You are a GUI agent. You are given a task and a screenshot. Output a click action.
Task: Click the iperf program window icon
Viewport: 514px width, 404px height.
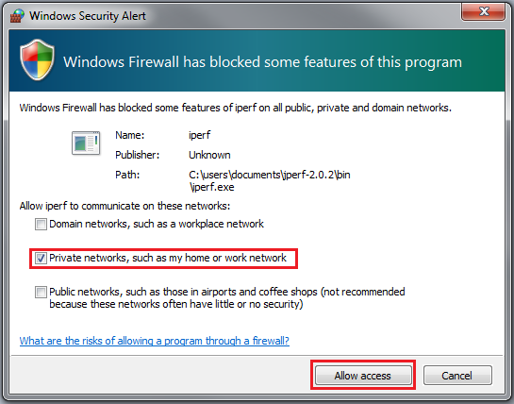(x=86, y=143)
